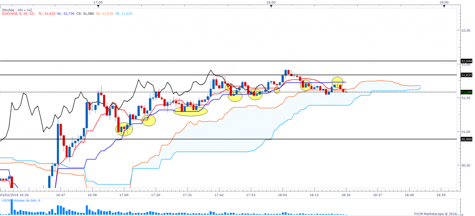
Task: Select the Modele ichi + rsi label
Action: point(17,9)
